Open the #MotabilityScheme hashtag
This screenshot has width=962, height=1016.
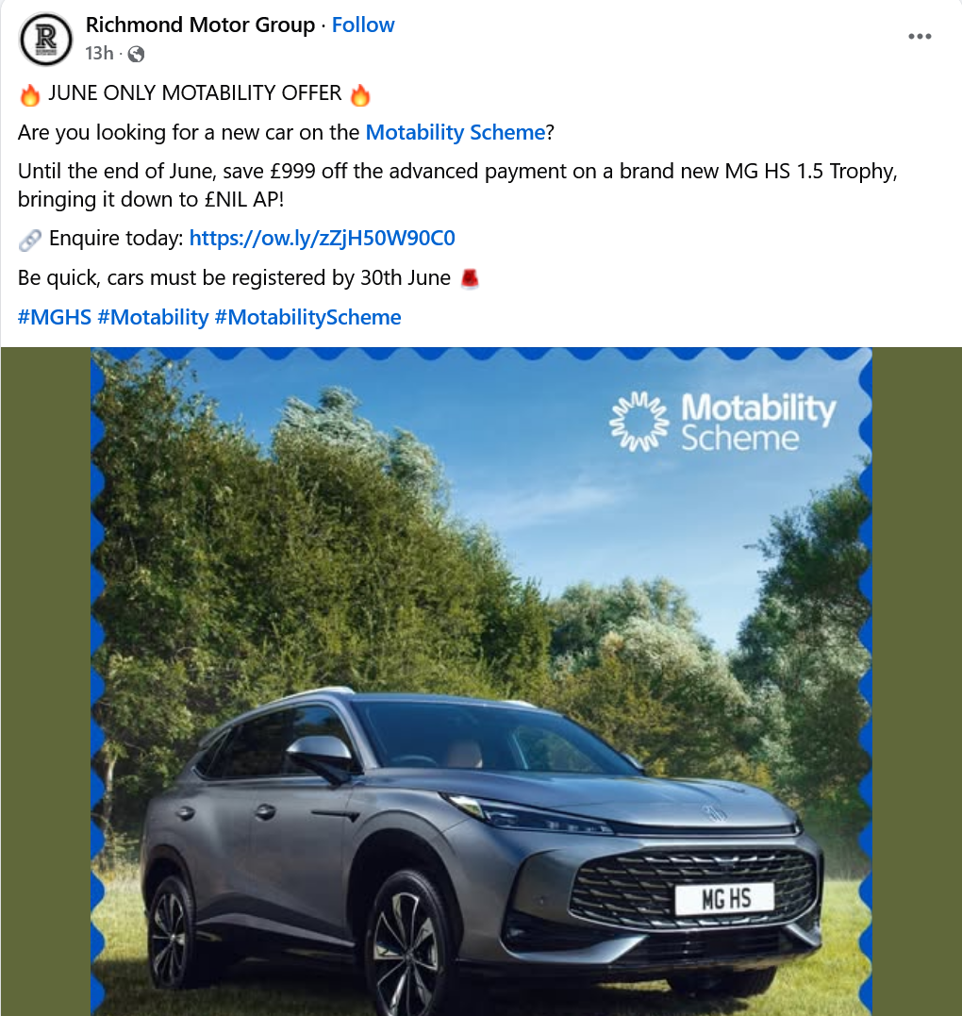tap(307, 318)
